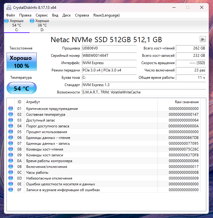Click the ID column header

pos(19,102)
